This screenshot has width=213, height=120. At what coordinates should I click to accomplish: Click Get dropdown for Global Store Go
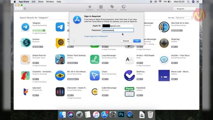(36, 63)
